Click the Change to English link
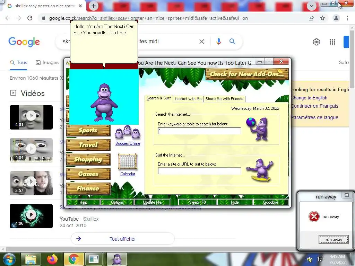The image size is (355, 266). [x=309, y=98]
